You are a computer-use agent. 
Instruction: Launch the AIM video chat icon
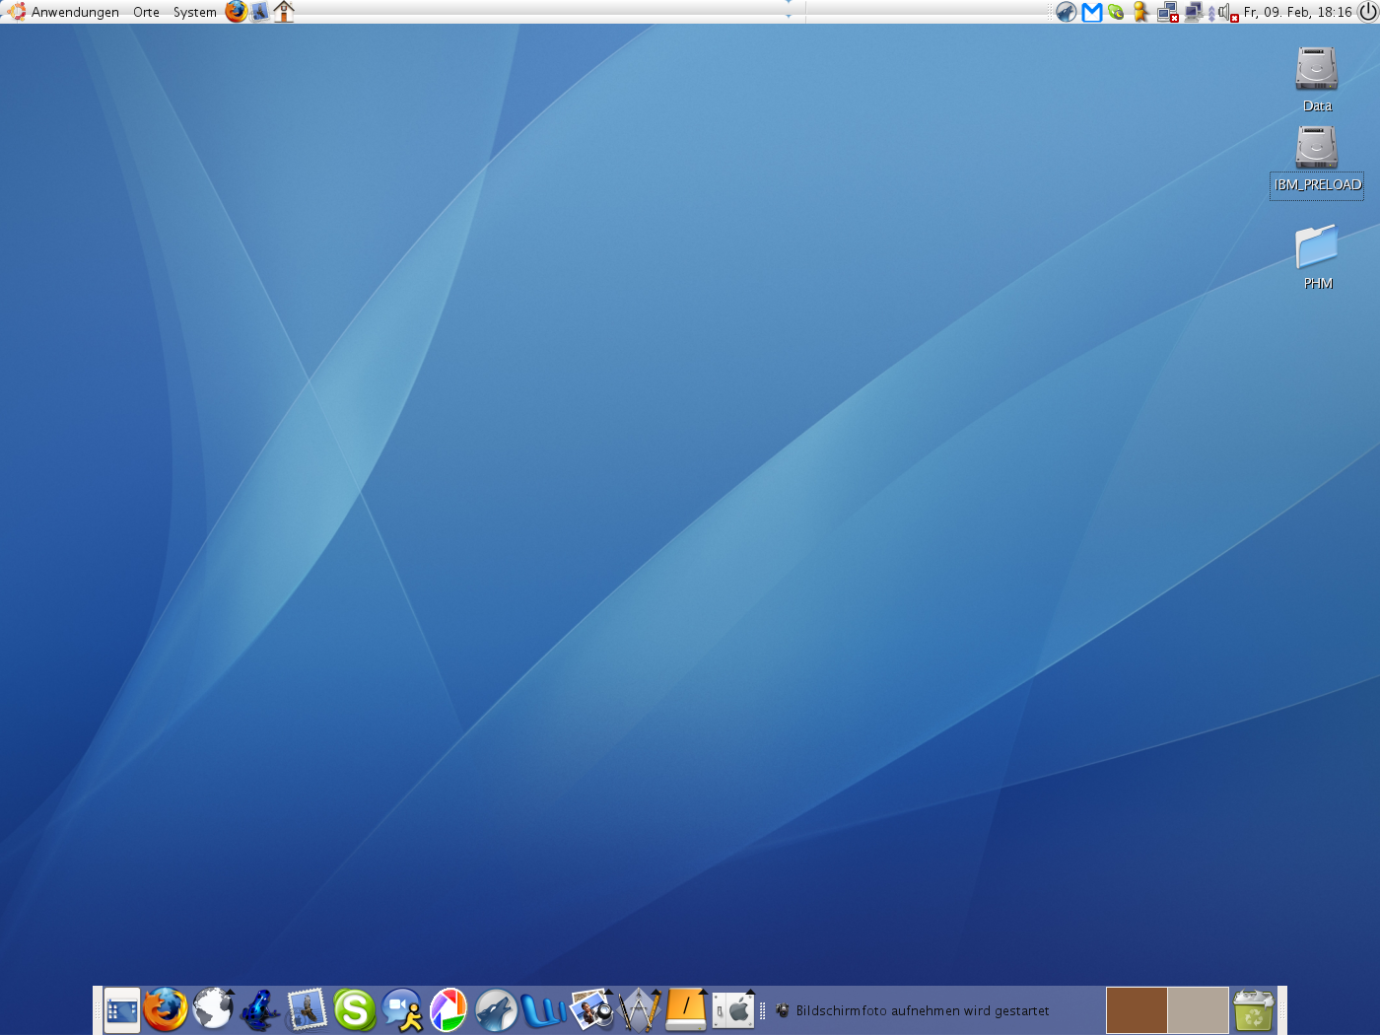tap(402, 1010)
